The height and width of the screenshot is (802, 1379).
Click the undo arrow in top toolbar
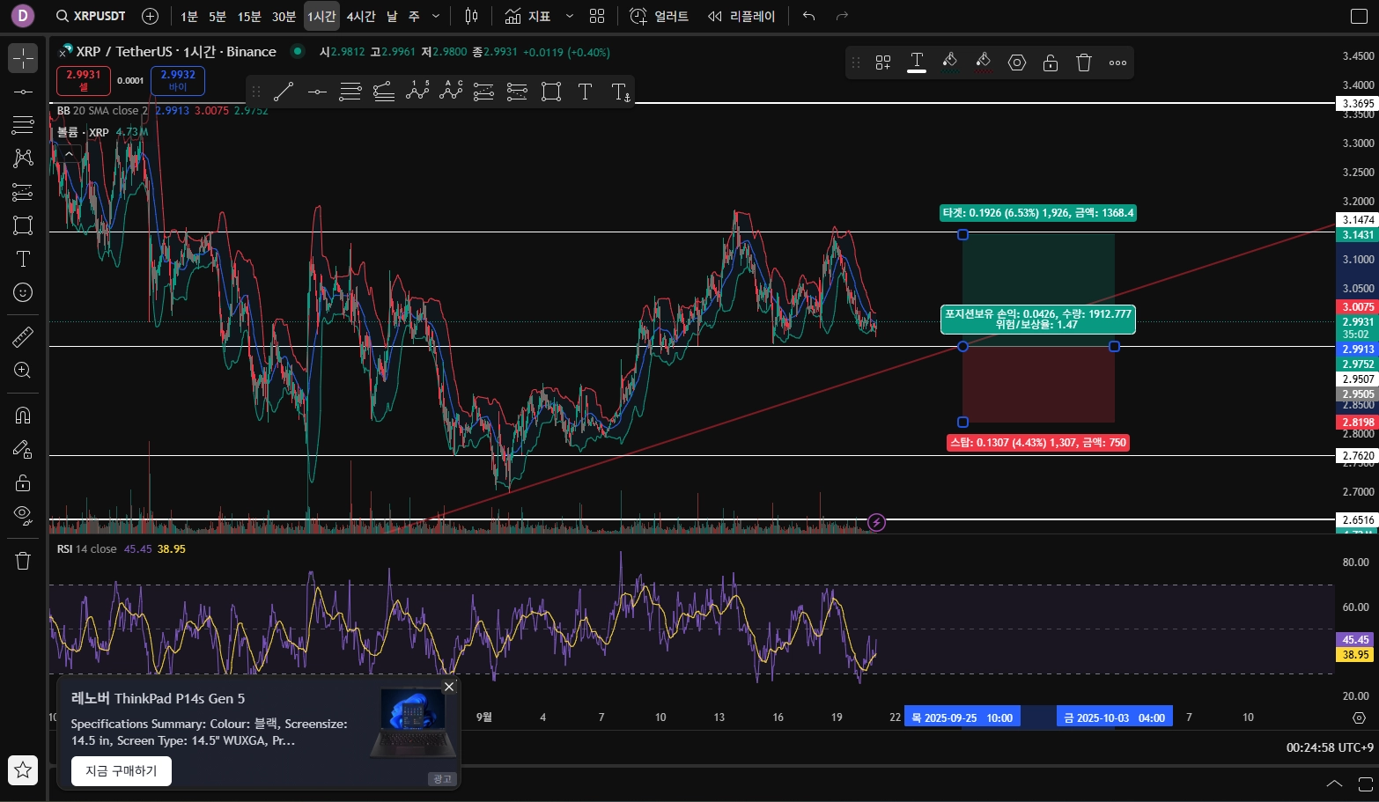coord(808,16)
